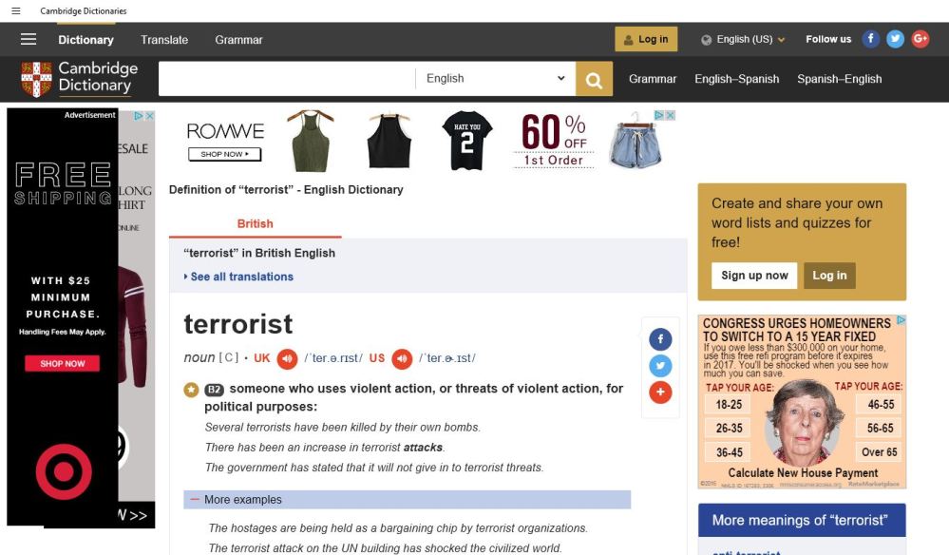Open the Twitter follow icon in the header
Screen dimensions: 949x555
click(x=895, y=39)
